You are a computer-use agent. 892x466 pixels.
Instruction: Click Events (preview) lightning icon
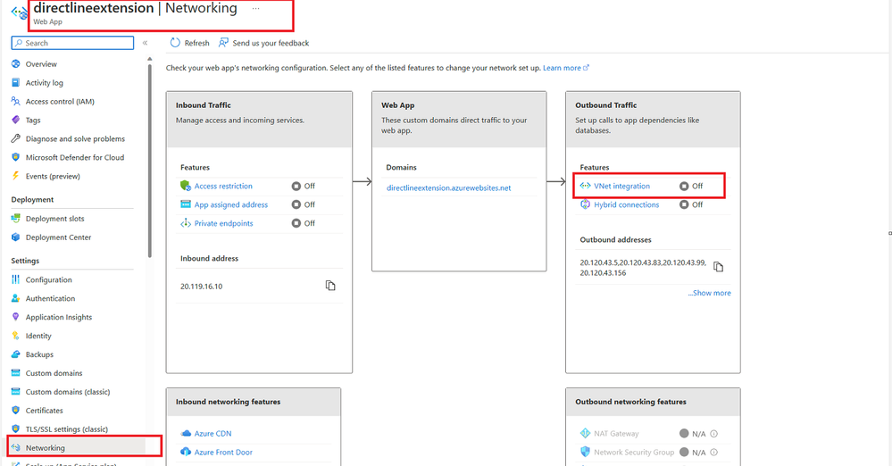tap(15, 177)
